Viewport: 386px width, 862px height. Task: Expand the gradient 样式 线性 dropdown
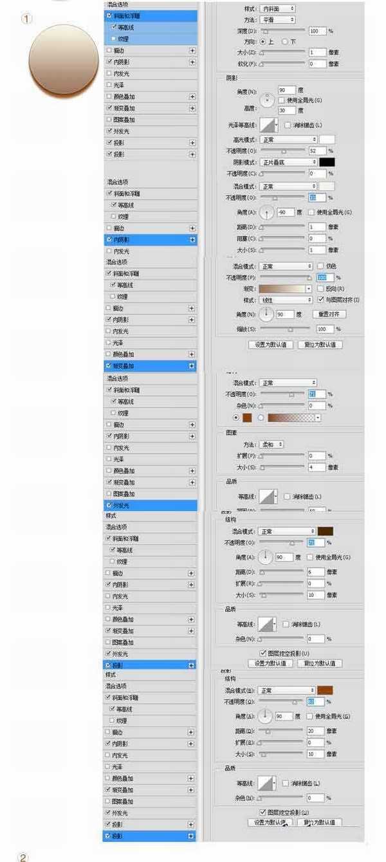pos(286,300)
